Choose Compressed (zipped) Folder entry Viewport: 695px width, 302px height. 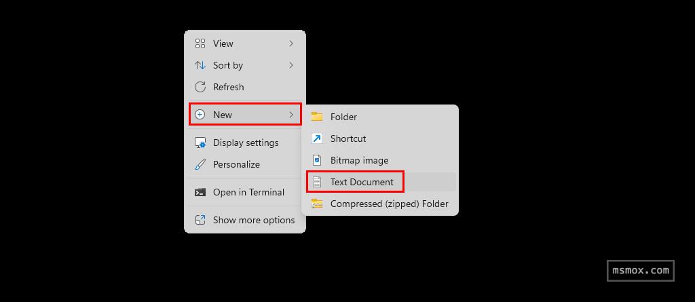(389, 204)
